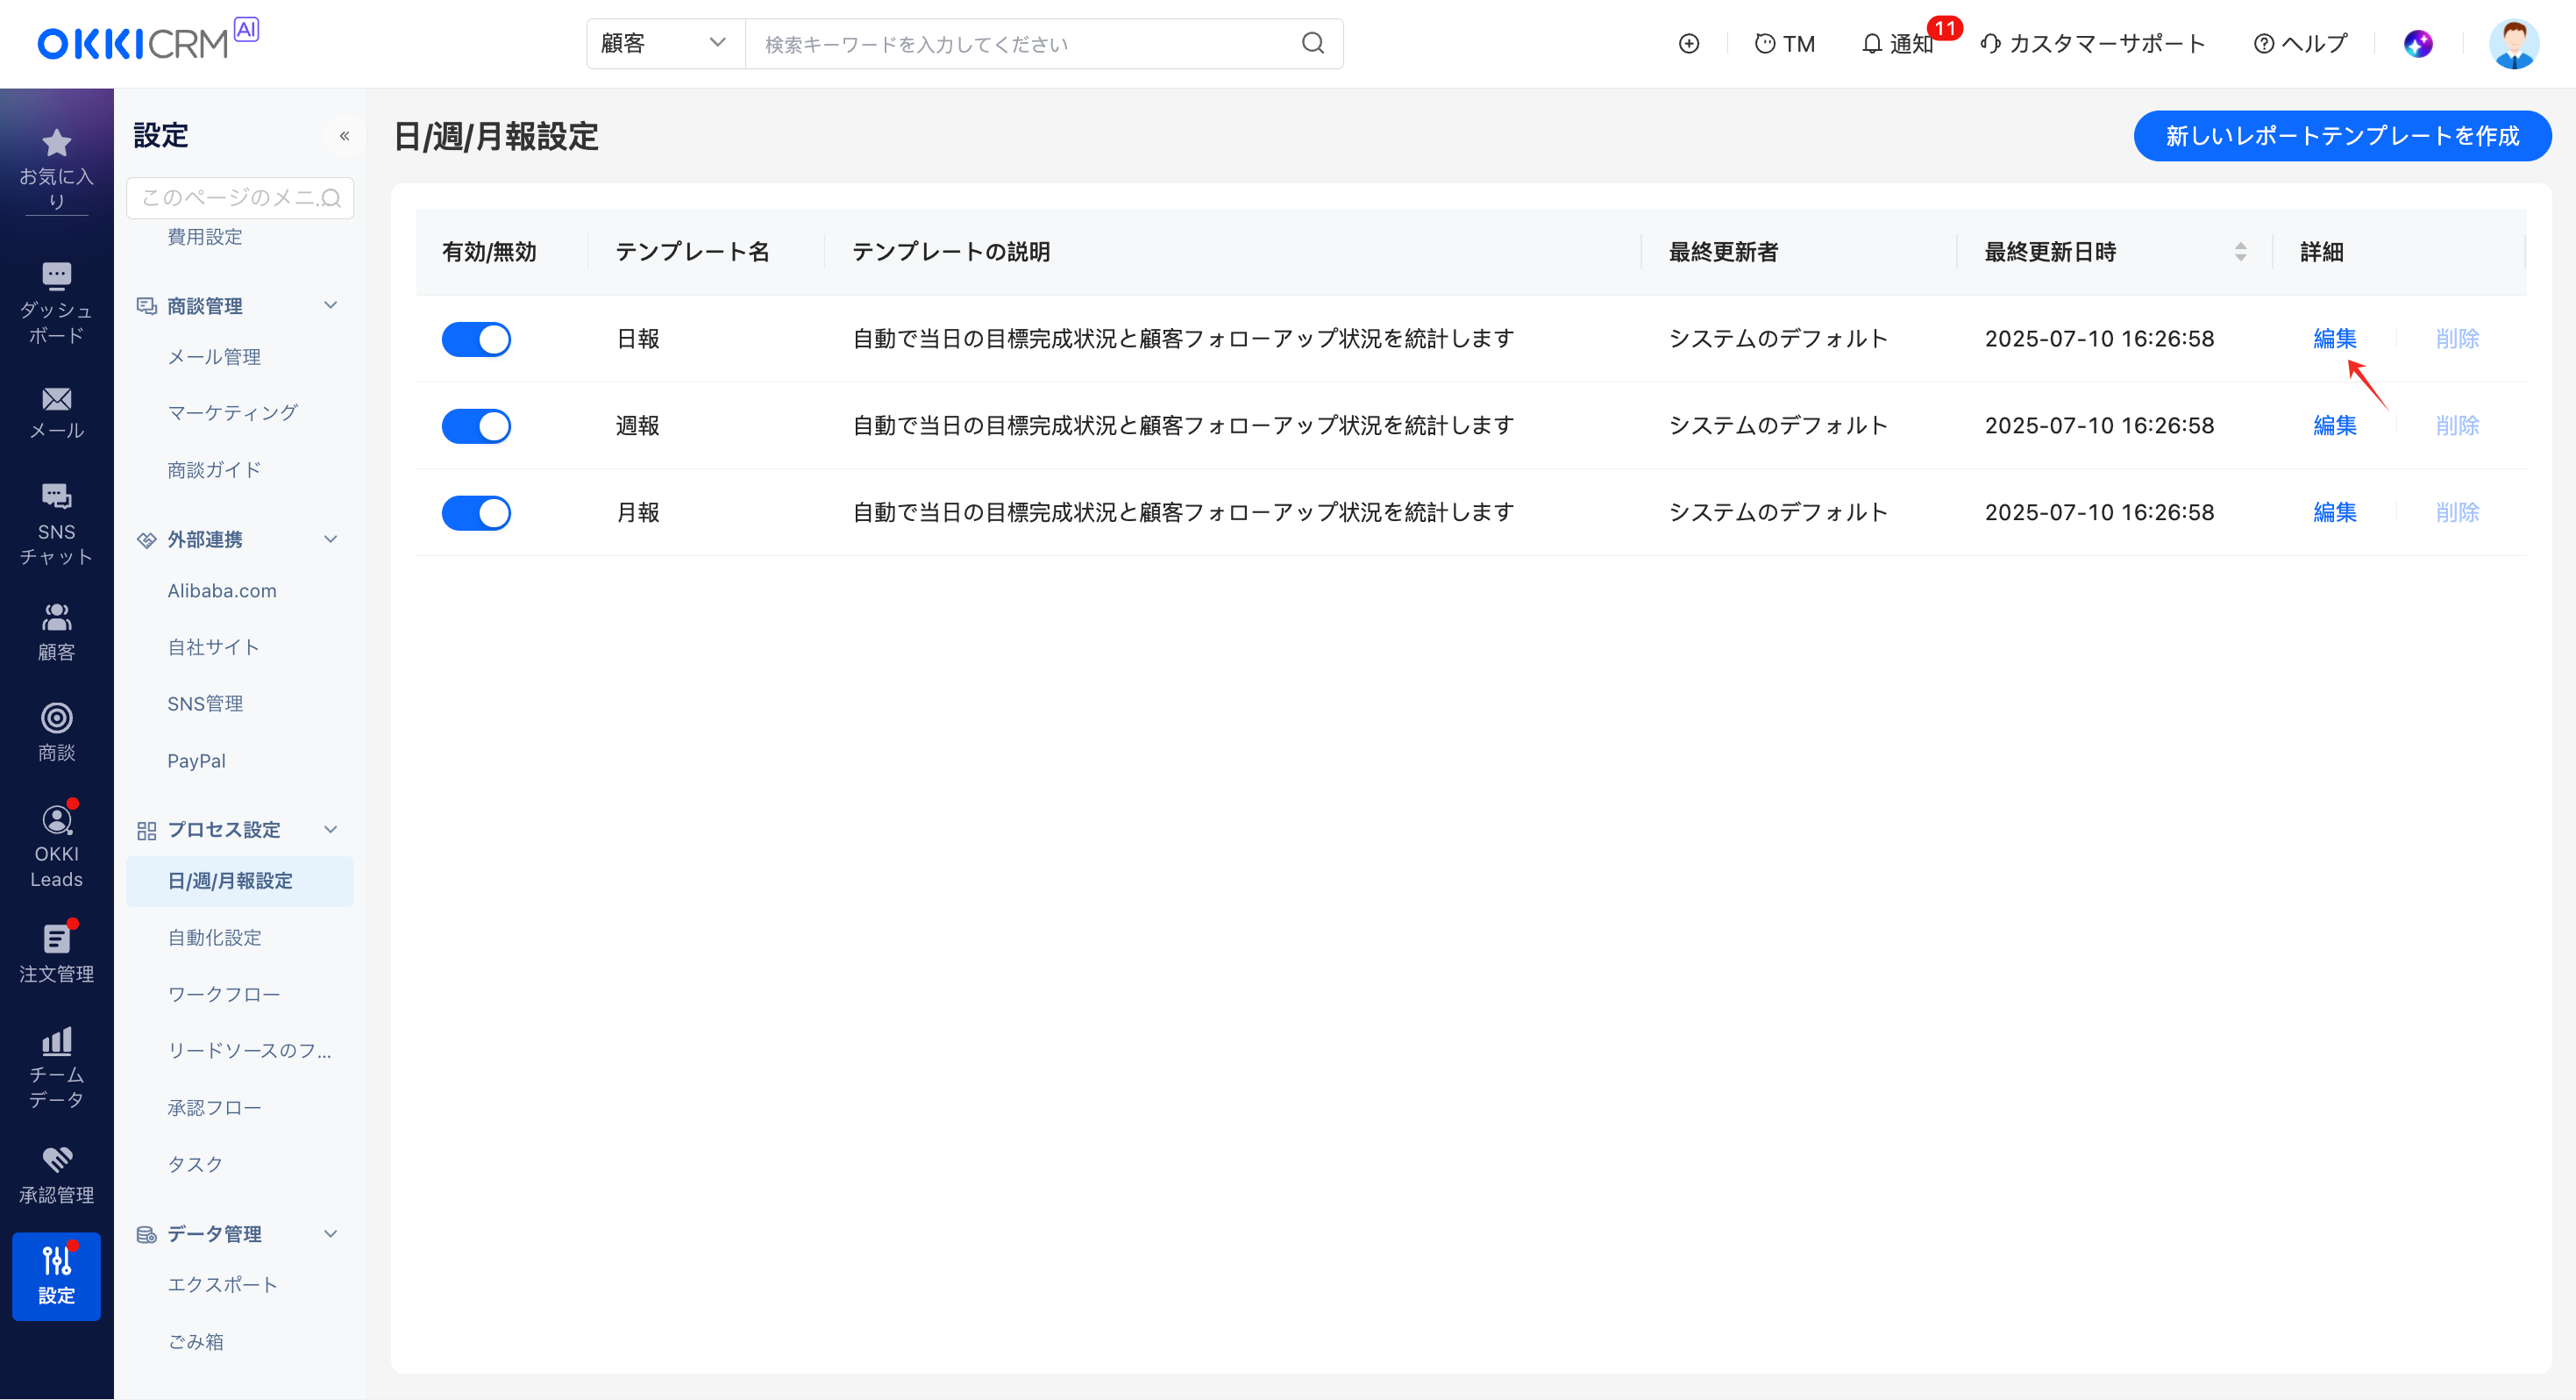Image resolution: width=2576 pixels, height=1400 pixels.
Task: Open OKKI Leads sidebar icon
Action: point(56,820)
